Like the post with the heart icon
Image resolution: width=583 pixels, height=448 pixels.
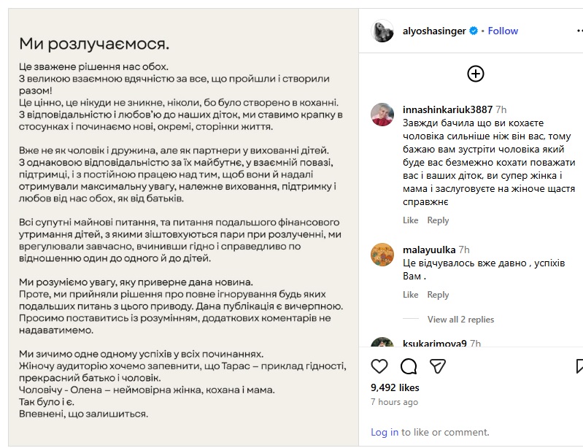pyautogui.click(x=379, y=366)
